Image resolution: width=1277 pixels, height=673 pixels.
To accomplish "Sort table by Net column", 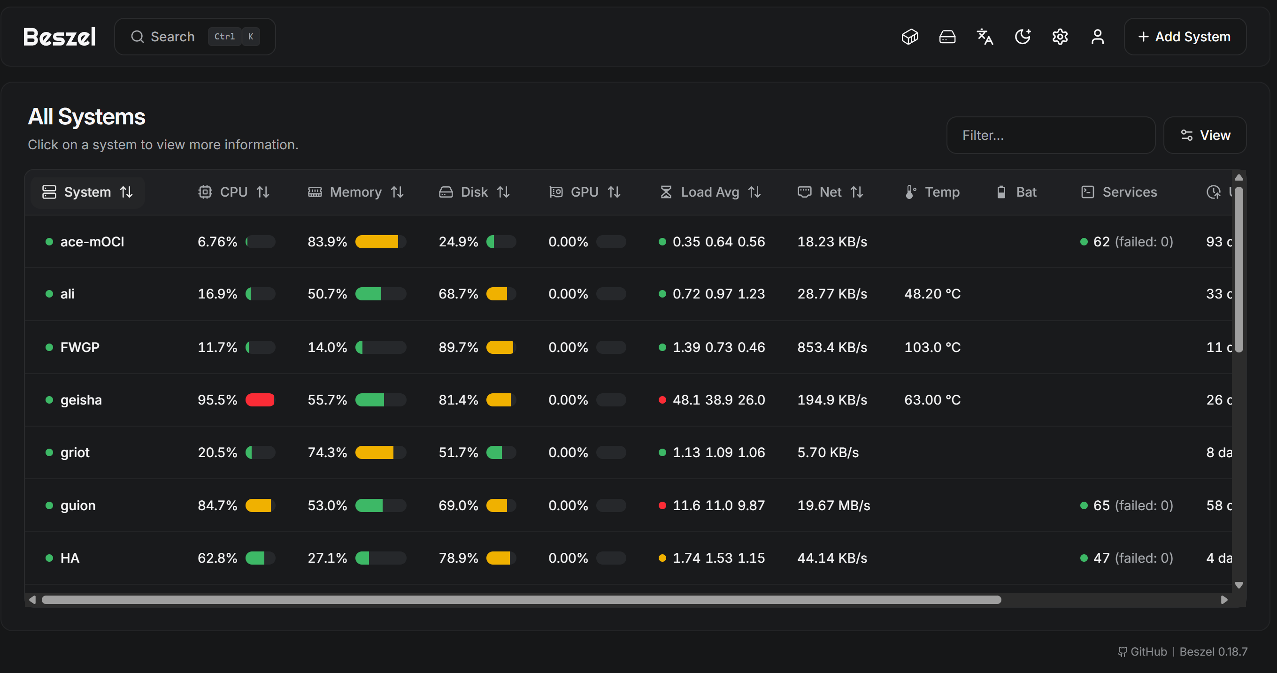I will pyautogui.click(x=831, y=192).
